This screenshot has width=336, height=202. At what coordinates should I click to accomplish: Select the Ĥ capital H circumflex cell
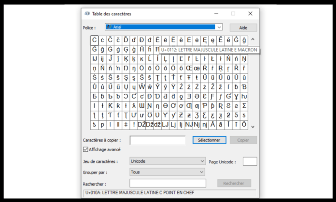pos(141,50)
